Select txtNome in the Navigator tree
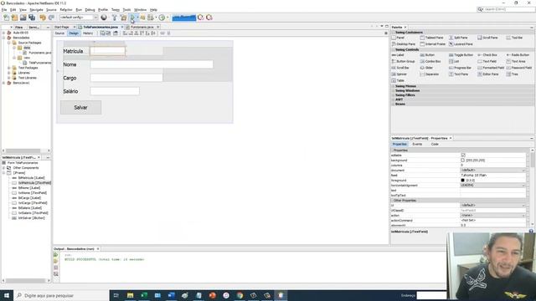The height and width of the screenshot is (301, 536). [33, 193]
